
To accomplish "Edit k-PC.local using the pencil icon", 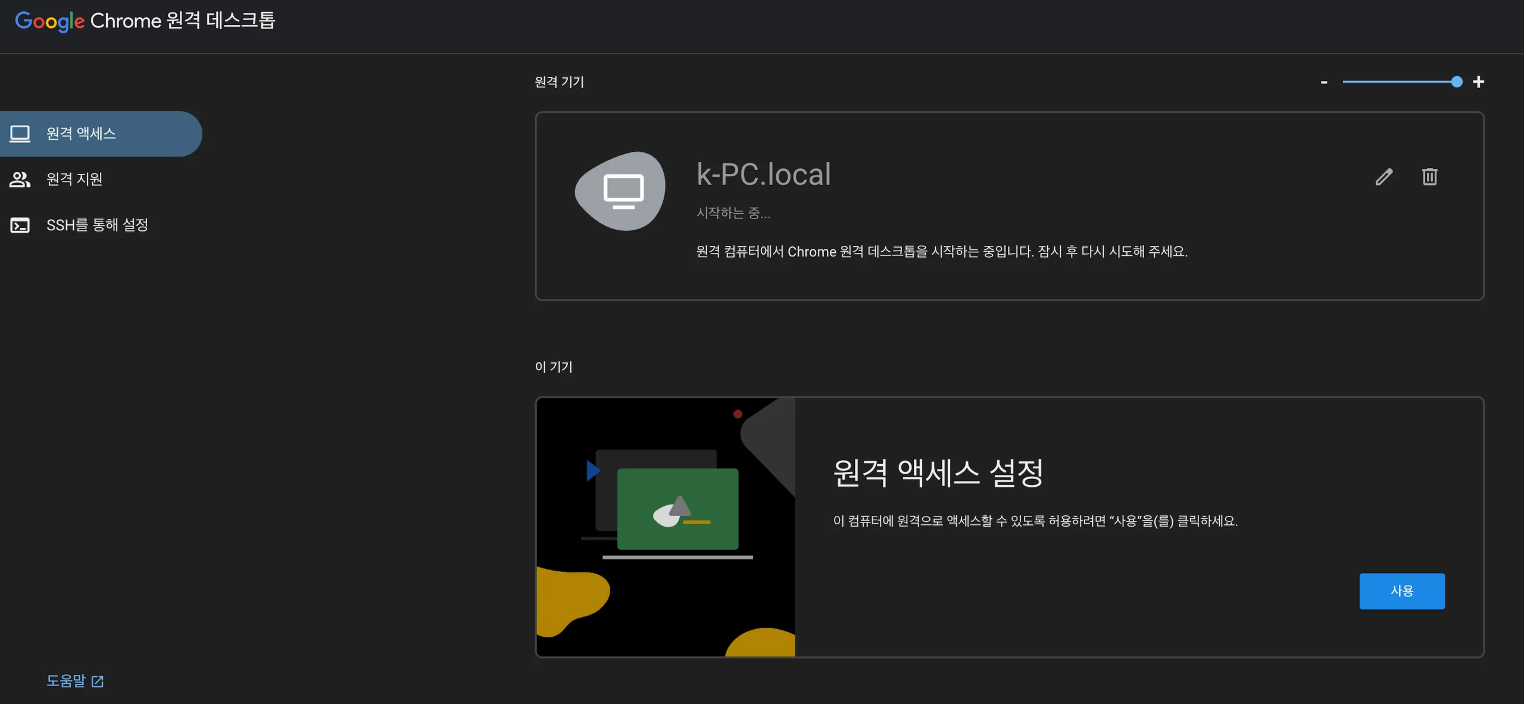I will click(1384, 176).
